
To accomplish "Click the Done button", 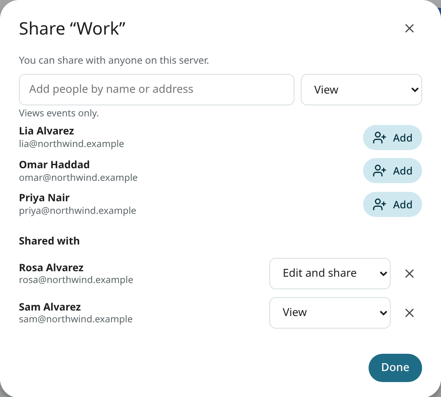I will click(395, 368).
